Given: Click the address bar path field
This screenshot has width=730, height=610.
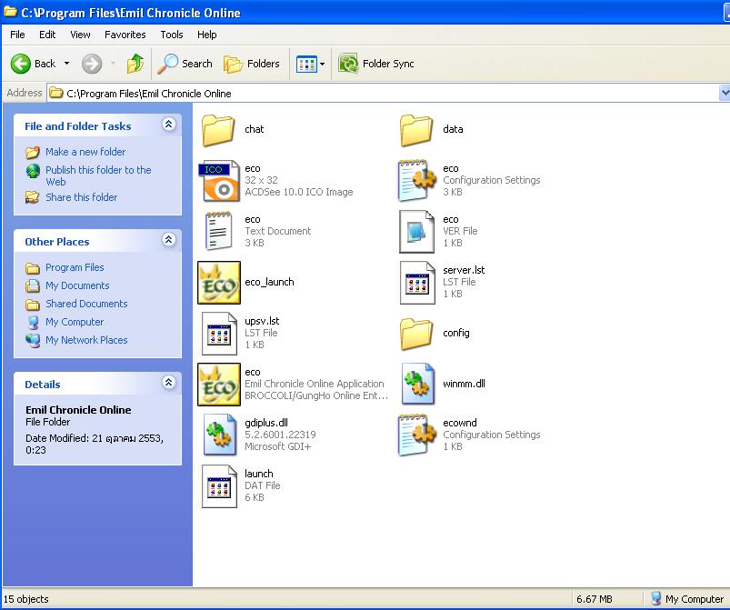Looking at the screenshot, I should pos(382,93).
